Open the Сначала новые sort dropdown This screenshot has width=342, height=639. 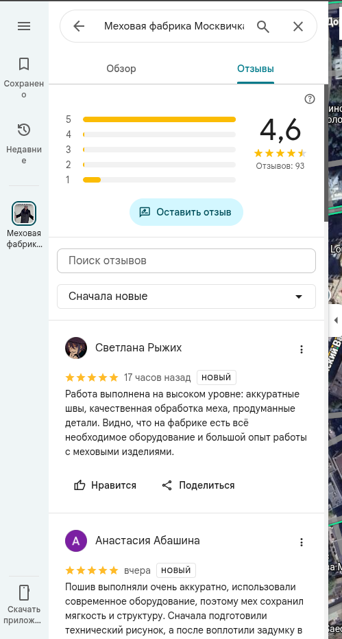[186, 297]
